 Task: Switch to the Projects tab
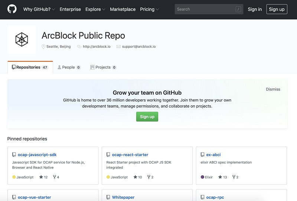(x=104, y=67)
